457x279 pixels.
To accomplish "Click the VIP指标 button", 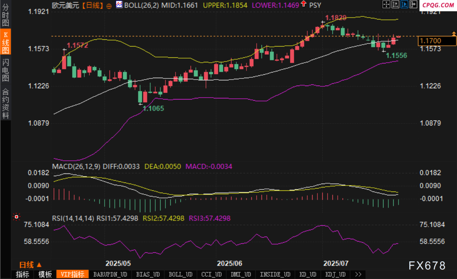I will [x=72, y=274].
